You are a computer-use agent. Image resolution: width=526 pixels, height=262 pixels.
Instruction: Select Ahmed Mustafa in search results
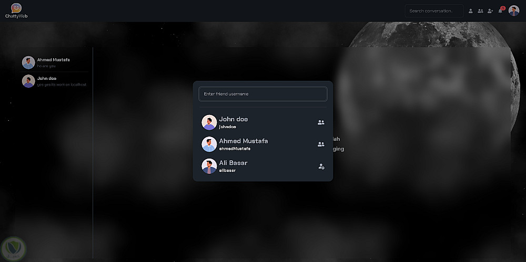pos(263,144)
